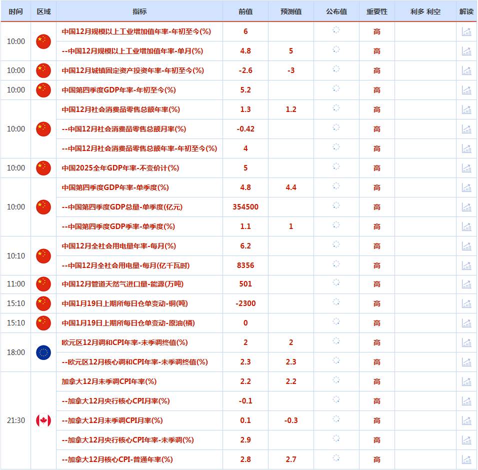Open the chart icon for 中国第四季度GDP年率-年初至今 row
Screen dimensions: 478x470
[467, 90]
